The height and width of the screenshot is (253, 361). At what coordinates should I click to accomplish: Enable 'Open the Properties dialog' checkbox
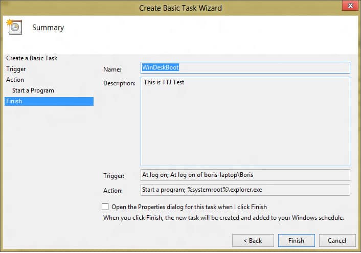coord(105,207)
